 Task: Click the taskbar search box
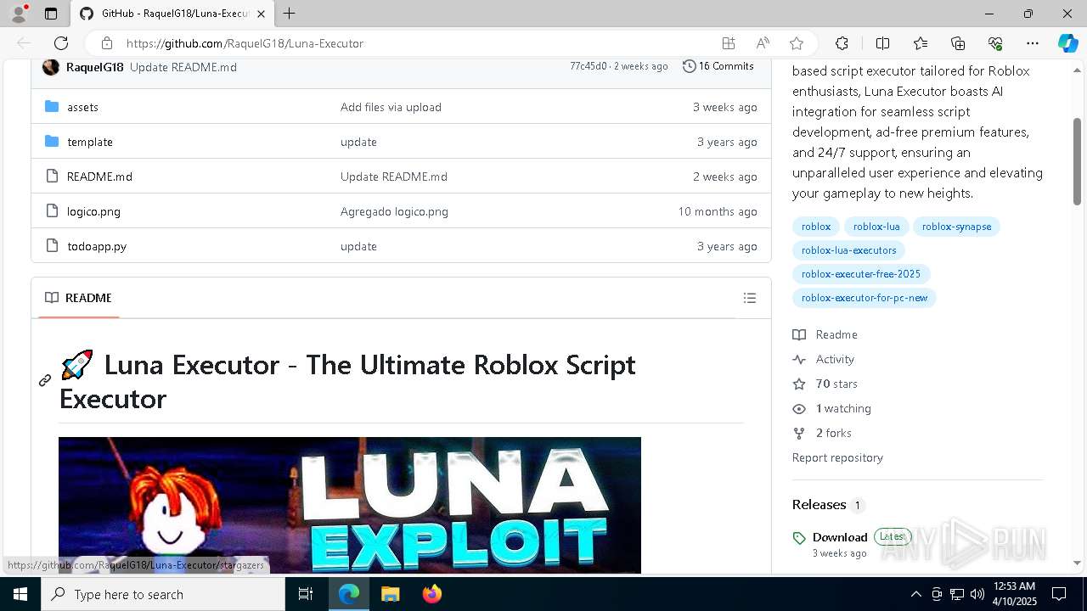(x=163, y=594)
